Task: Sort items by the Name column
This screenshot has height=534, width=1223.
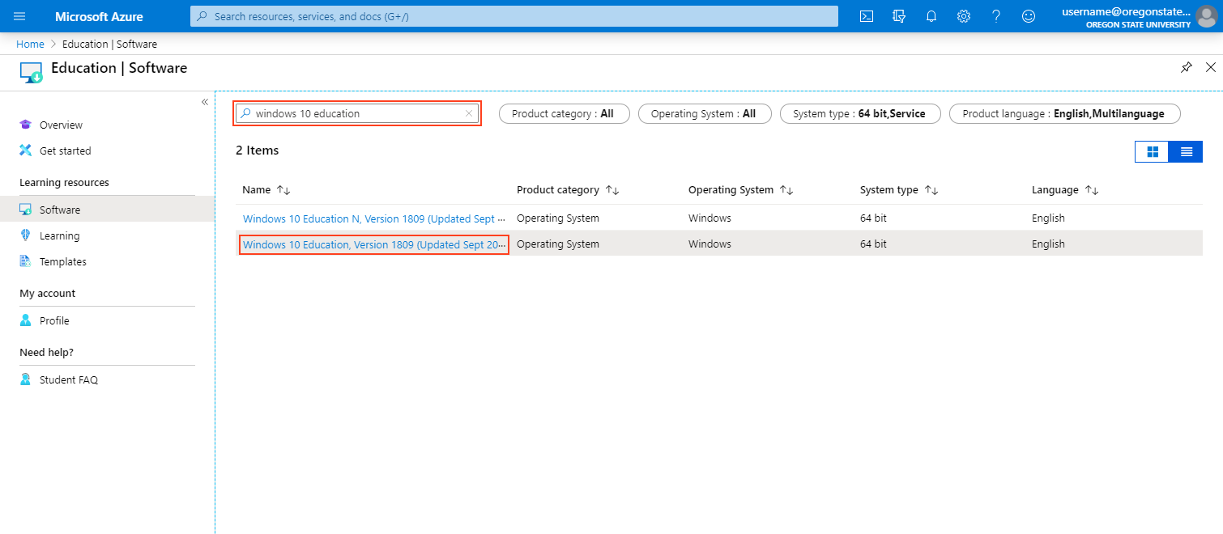Action: click(x=266, y=189)
